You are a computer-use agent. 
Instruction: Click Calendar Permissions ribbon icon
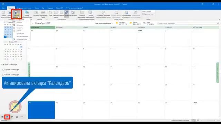coord(136,14)
